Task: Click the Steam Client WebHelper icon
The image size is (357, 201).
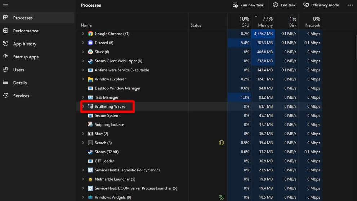Action: pos(90,61)
